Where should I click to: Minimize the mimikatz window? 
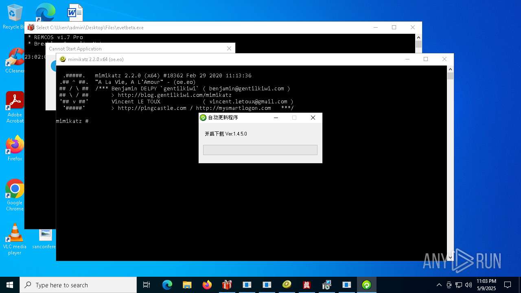pyautogui.click(x=407, y=59)
